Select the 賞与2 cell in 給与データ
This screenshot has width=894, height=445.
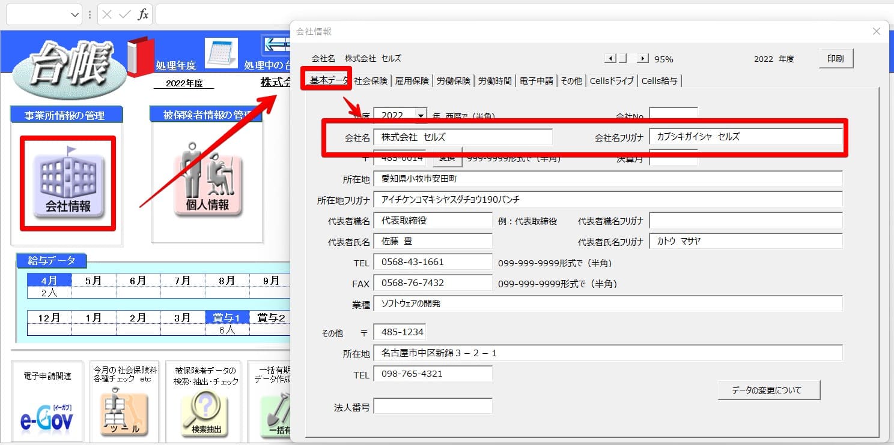pos(270,317)
